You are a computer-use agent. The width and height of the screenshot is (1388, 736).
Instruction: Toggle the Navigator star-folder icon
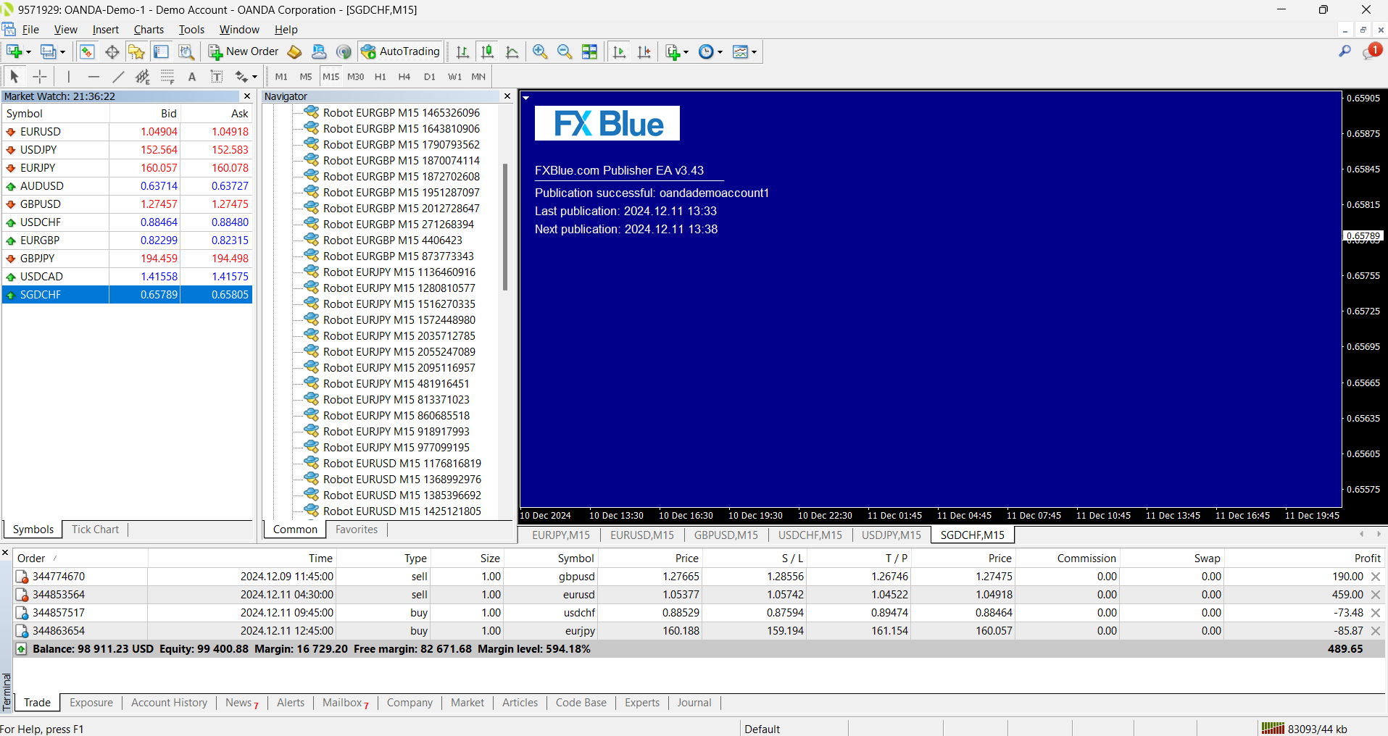[136, 51]
